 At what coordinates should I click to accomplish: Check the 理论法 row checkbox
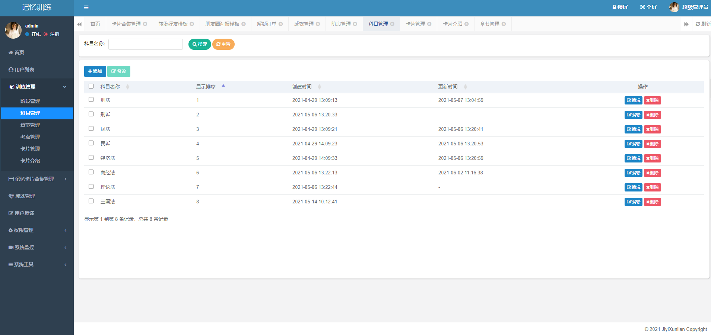[x=91, y=187]
